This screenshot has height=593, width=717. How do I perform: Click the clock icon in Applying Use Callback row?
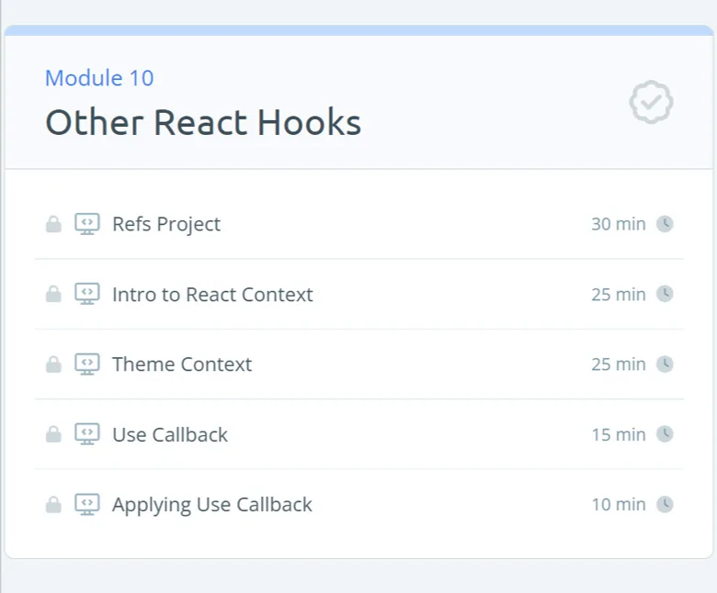(x=665, y=505)
